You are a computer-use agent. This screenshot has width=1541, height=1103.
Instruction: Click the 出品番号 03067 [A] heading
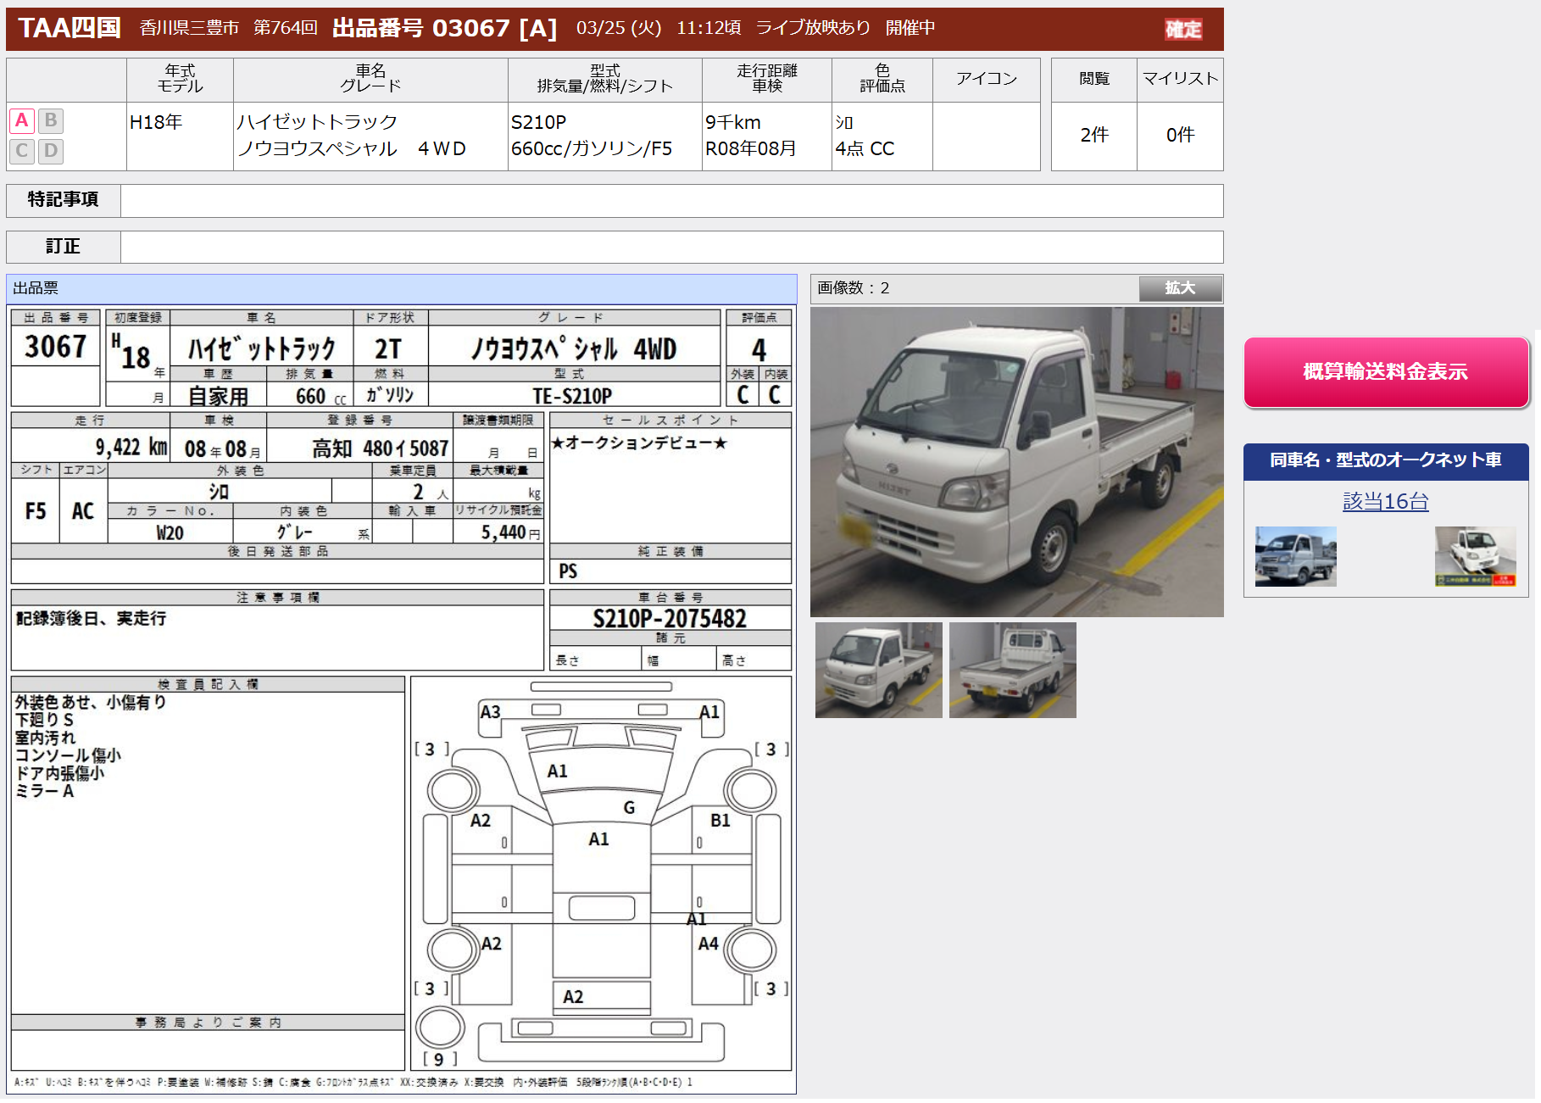(444, 29)
